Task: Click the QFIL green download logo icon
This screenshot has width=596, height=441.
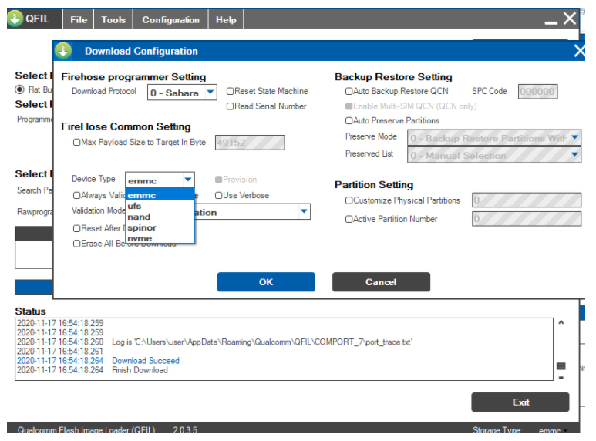Action: (15, 19)
